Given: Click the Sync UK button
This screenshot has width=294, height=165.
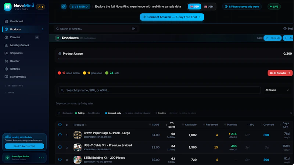Looking at the screenshot, I should [272, 38].
